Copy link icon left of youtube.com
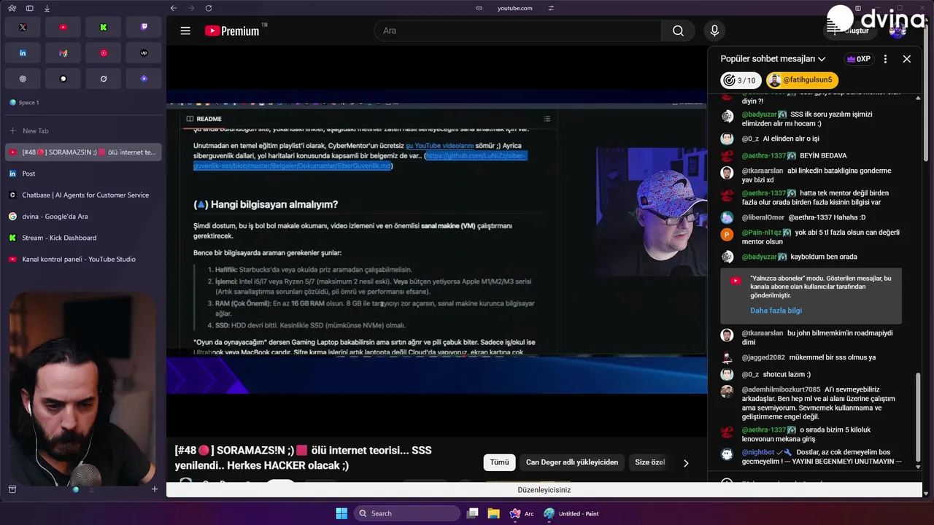The height and width of the screenshot is (525, 934). point(479,8)
